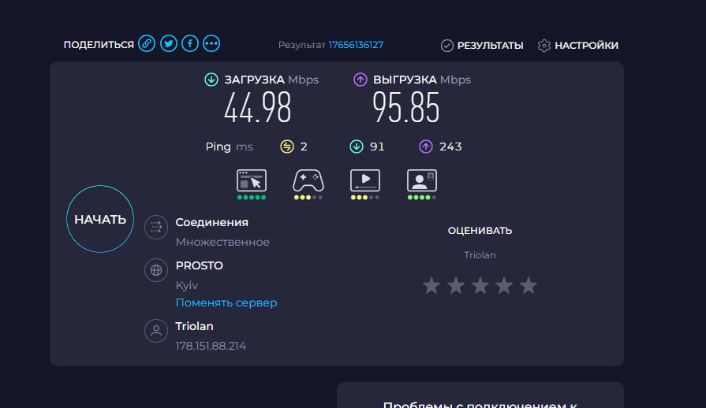Screen dimensions: 706x408
Task: Open more sharing options ellipsis icon
Action: click(x=211, y=44)
